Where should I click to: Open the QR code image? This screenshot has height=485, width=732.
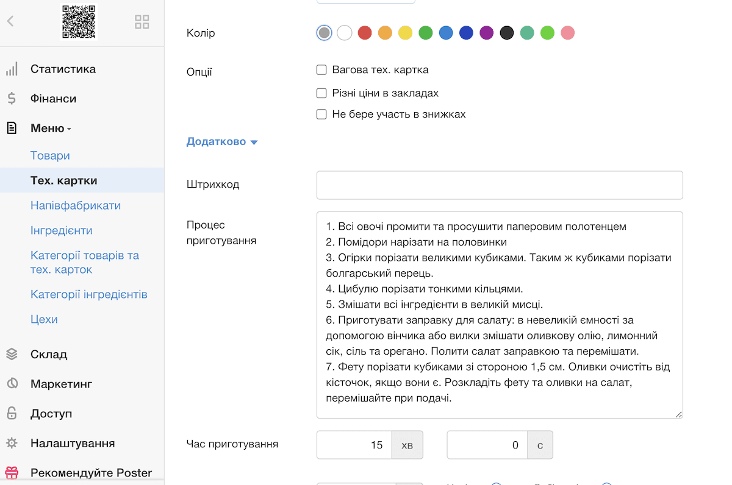[x=79, y=22]
